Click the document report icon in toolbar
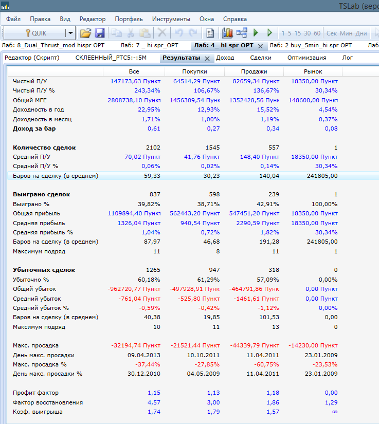Image resolution: width=379 pixels, height=424 pixels. coord(210,33)
